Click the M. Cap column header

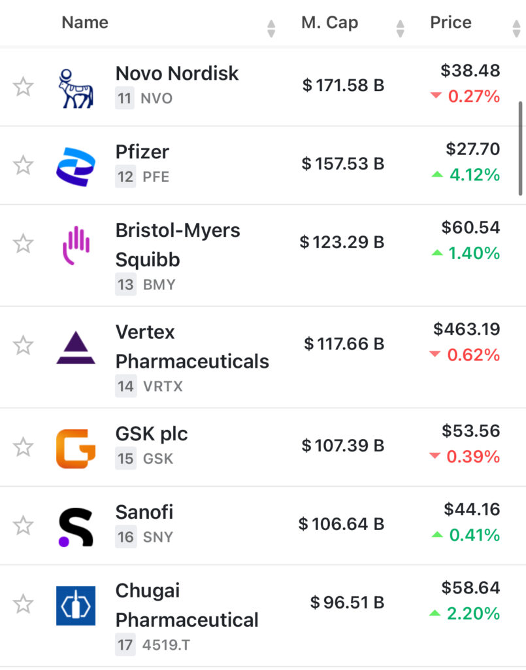click(329, 23)
